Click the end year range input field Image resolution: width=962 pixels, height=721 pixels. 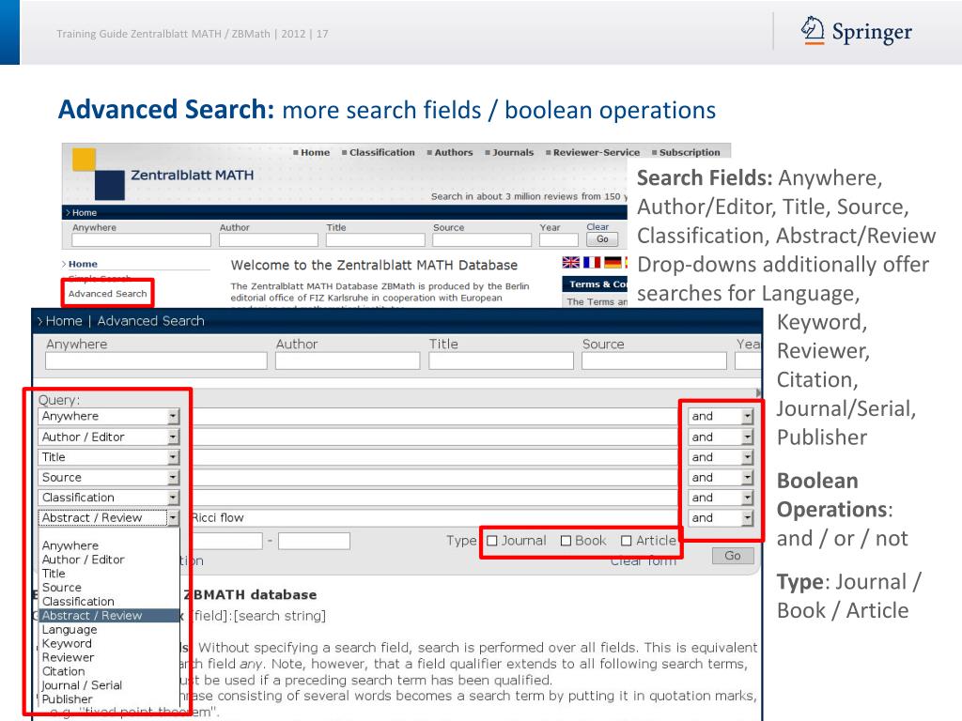[x=314, y=541]
